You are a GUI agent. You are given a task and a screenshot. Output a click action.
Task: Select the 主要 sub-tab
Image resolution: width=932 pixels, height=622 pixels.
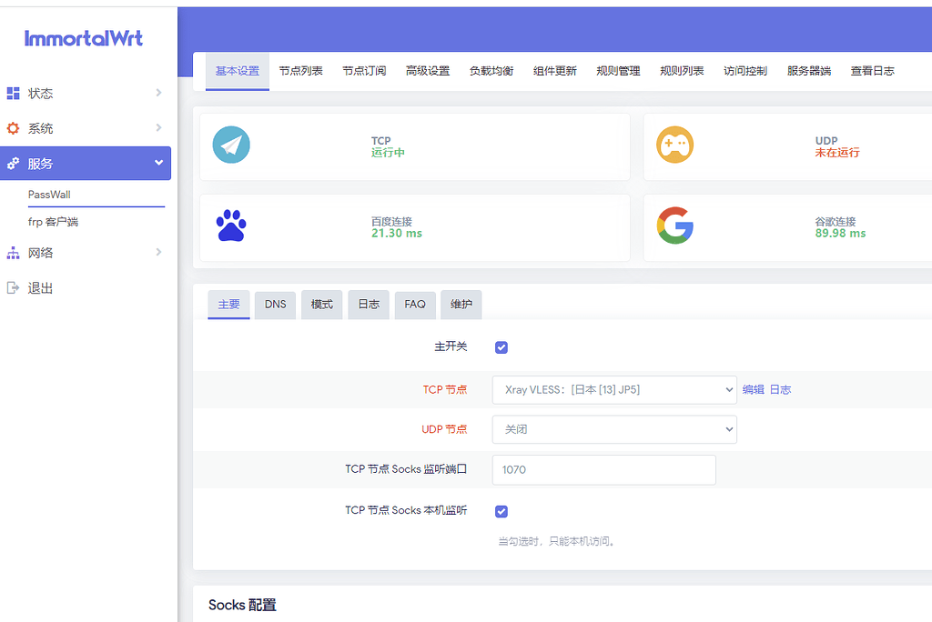click(228, 305)
